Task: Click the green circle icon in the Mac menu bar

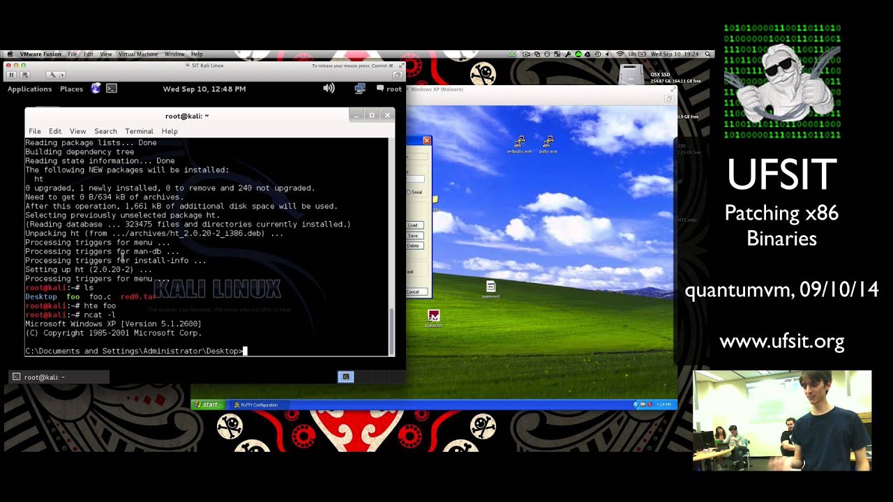Action: pos(578,54)
